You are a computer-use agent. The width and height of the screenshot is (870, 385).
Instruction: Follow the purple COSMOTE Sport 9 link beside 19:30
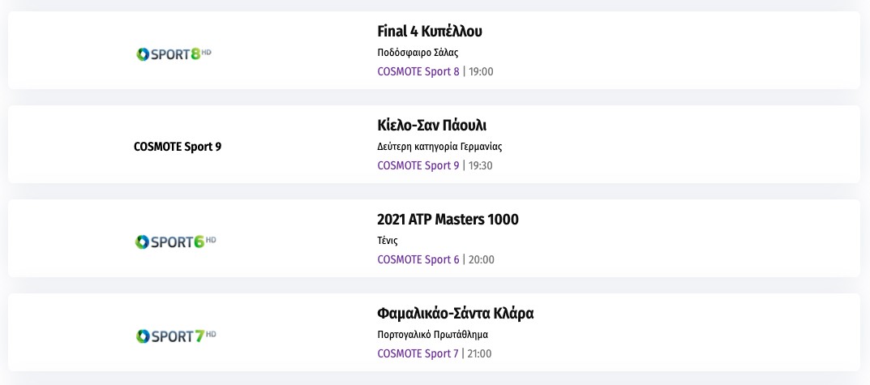click(x=418, y=165)
